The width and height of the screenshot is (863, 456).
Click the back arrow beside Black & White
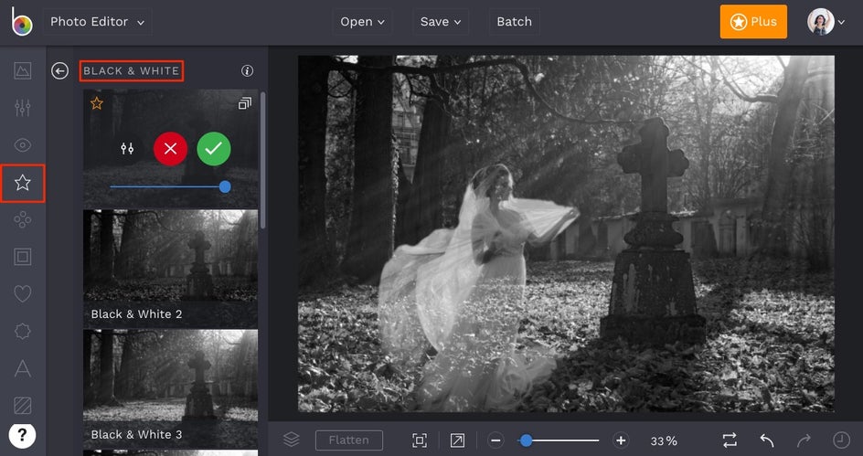click(x=60, y=71)
